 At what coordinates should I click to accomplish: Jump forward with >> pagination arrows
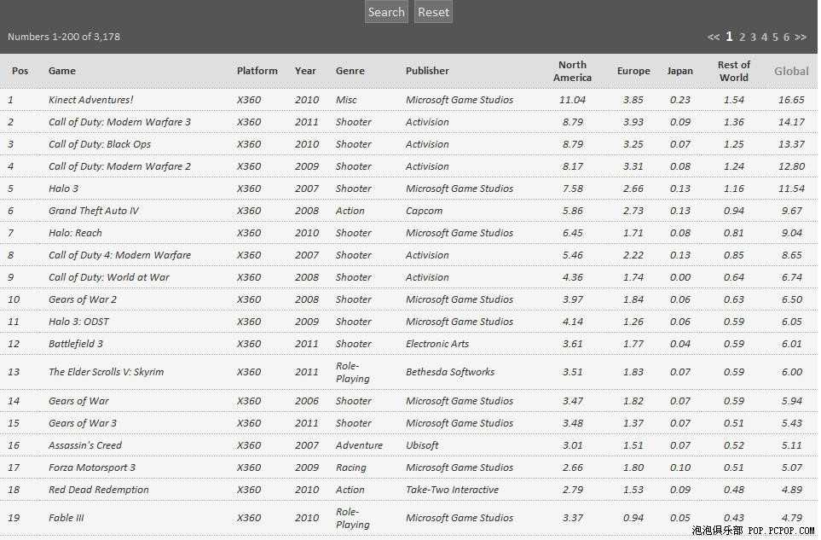click(800, 38)
